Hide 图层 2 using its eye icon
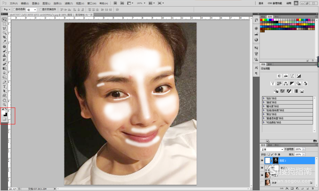This screenshot has height=191, width=319. pos(262,161)
